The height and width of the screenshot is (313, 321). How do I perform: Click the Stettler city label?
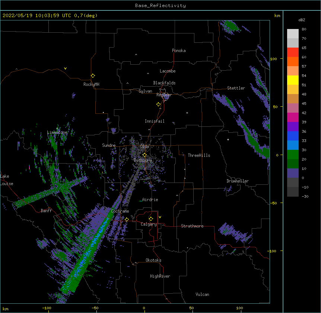[x=236, y=88]
